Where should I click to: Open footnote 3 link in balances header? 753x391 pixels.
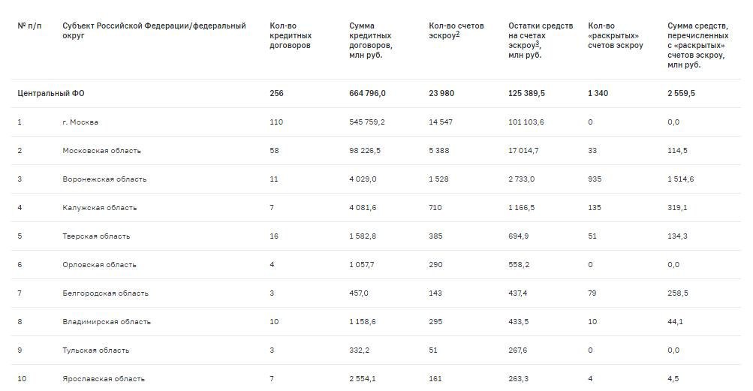[x=538, y=44]
